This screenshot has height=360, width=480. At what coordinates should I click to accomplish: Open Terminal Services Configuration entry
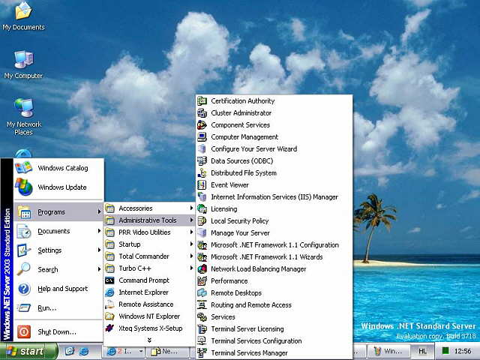pyautogui.click(x=274, y=340)
